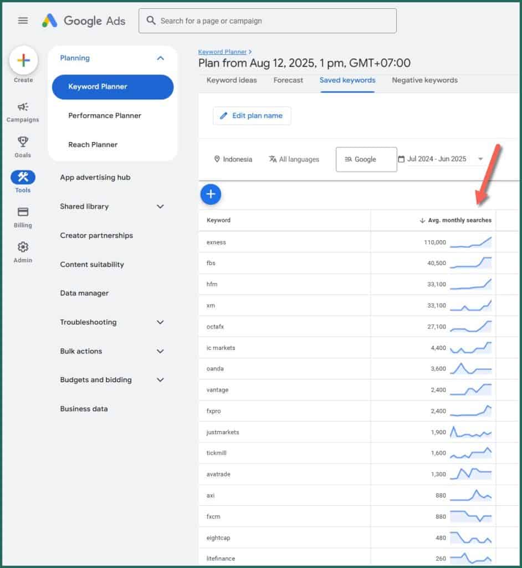Select the axi keyword
522x568 pixels.
211,495
